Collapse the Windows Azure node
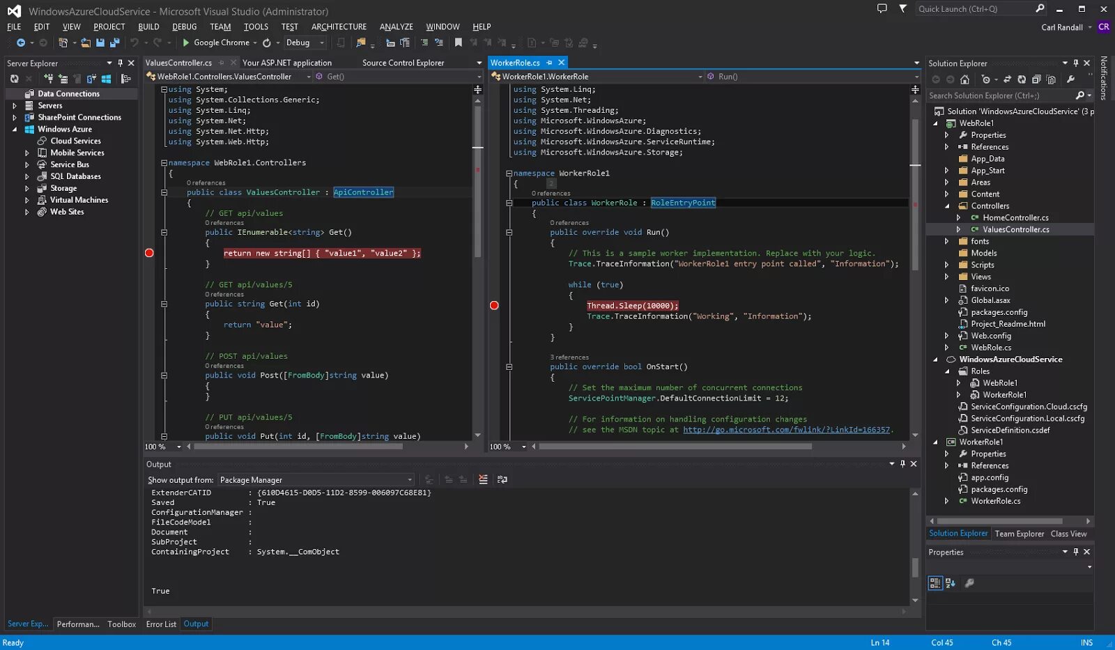The width and height of the screenshot is (1115, 650). click(15, 130)
